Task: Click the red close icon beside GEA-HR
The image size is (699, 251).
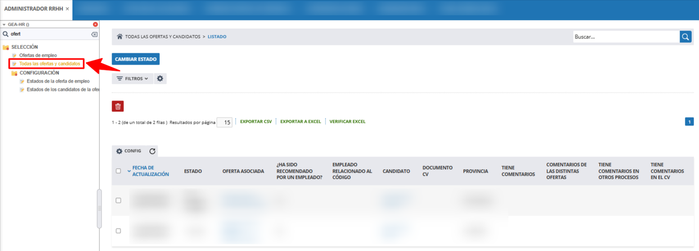Action: click(x=95, y=24)
